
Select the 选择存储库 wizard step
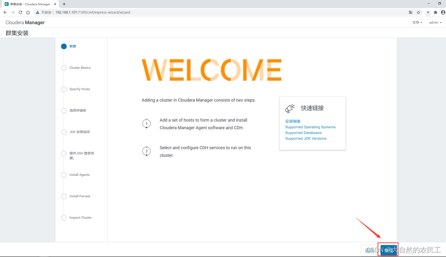[78, 110]
